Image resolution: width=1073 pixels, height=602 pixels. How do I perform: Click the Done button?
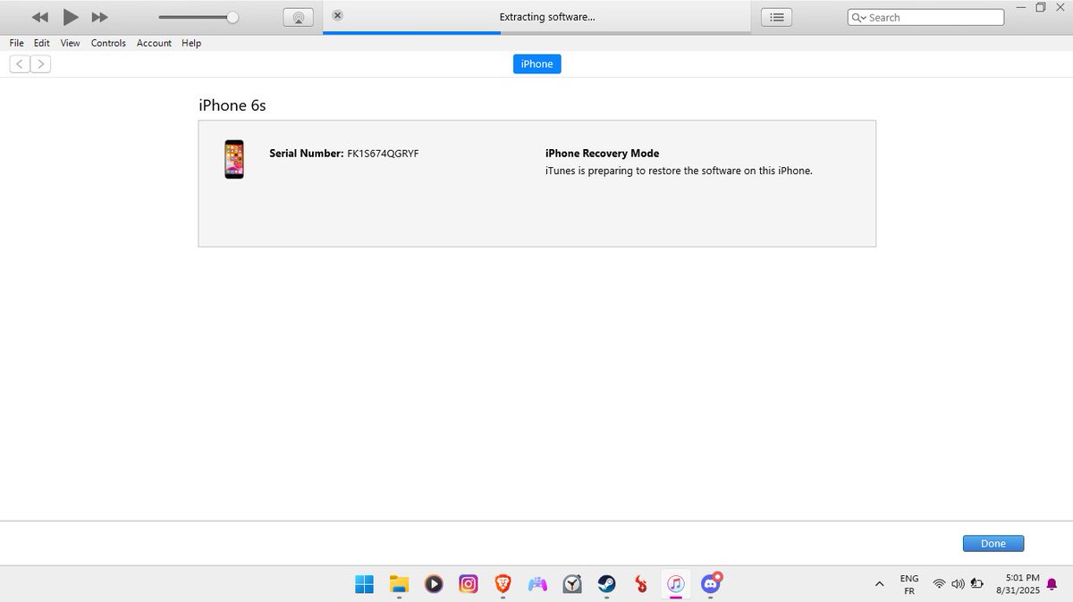tap(993, 543)
